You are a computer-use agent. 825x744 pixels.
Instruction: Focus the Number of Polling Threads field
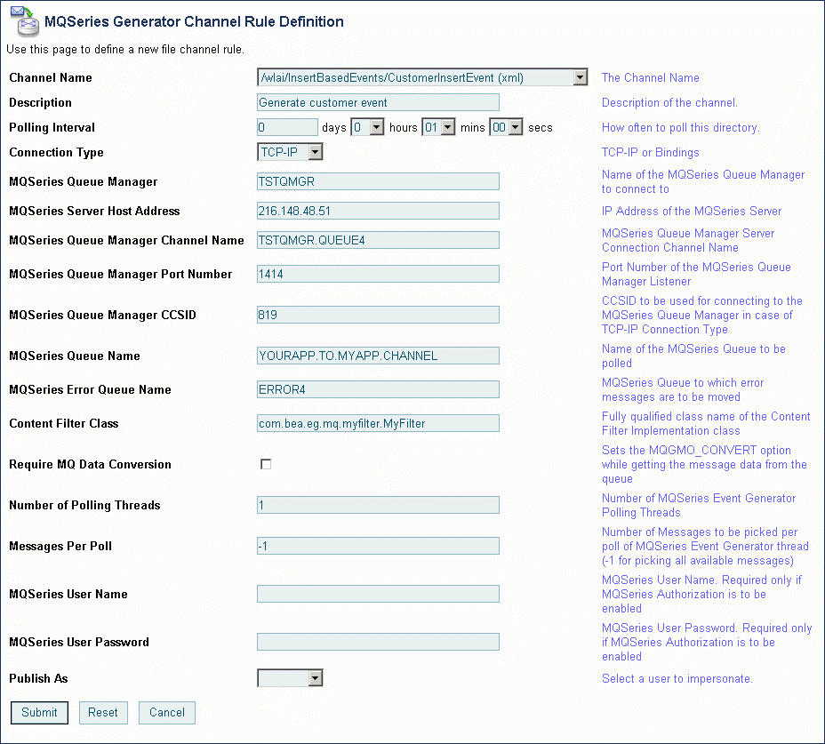coord(378,505)
